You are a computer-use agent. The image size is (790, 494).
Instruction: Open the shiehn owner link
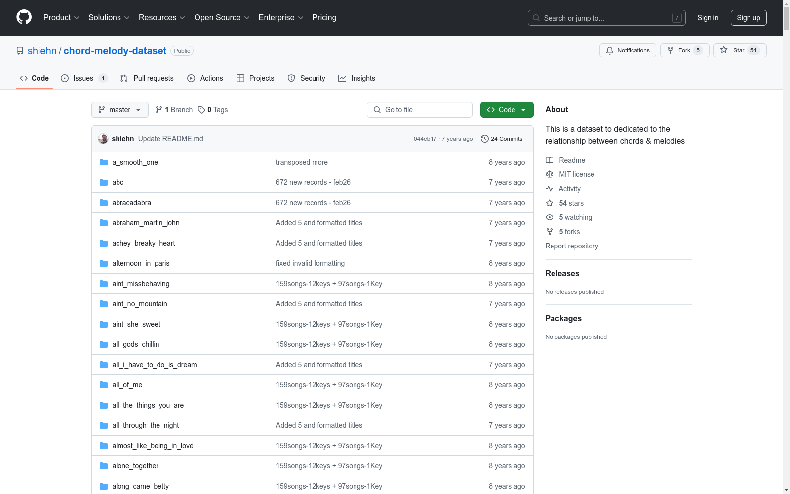42,51
